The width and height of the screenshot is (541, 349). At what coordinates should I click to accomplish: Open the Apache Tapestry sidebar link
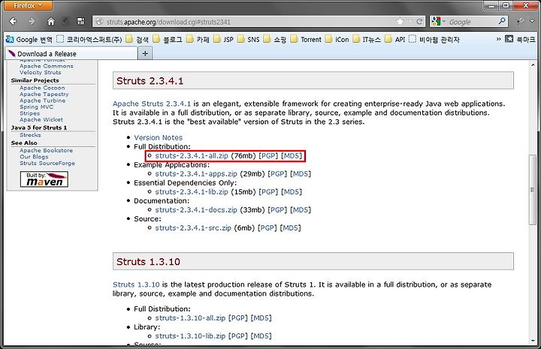coord(44,94)
